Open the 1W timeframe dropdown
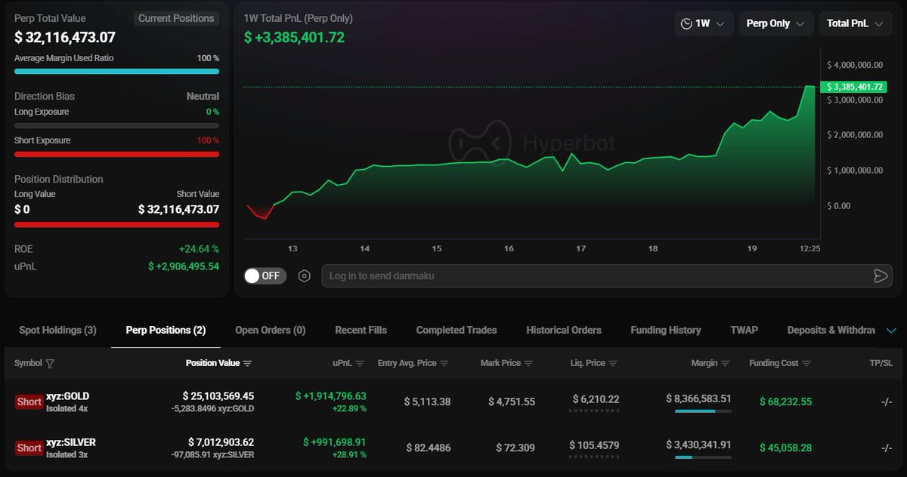This screenshot has height=477, width=907. (703, 23)
